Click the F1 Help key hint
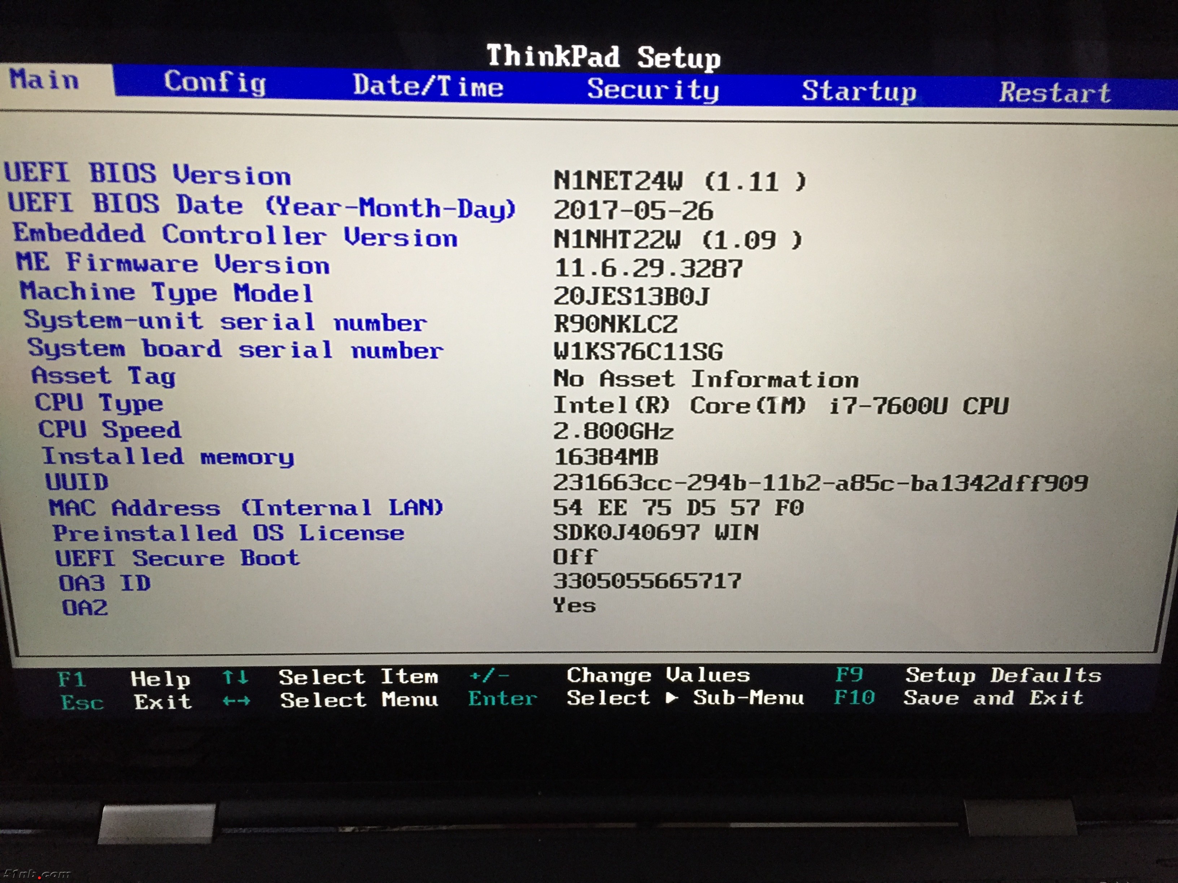The width and height of the screenshot is (1178, 883). coord(72,680)
